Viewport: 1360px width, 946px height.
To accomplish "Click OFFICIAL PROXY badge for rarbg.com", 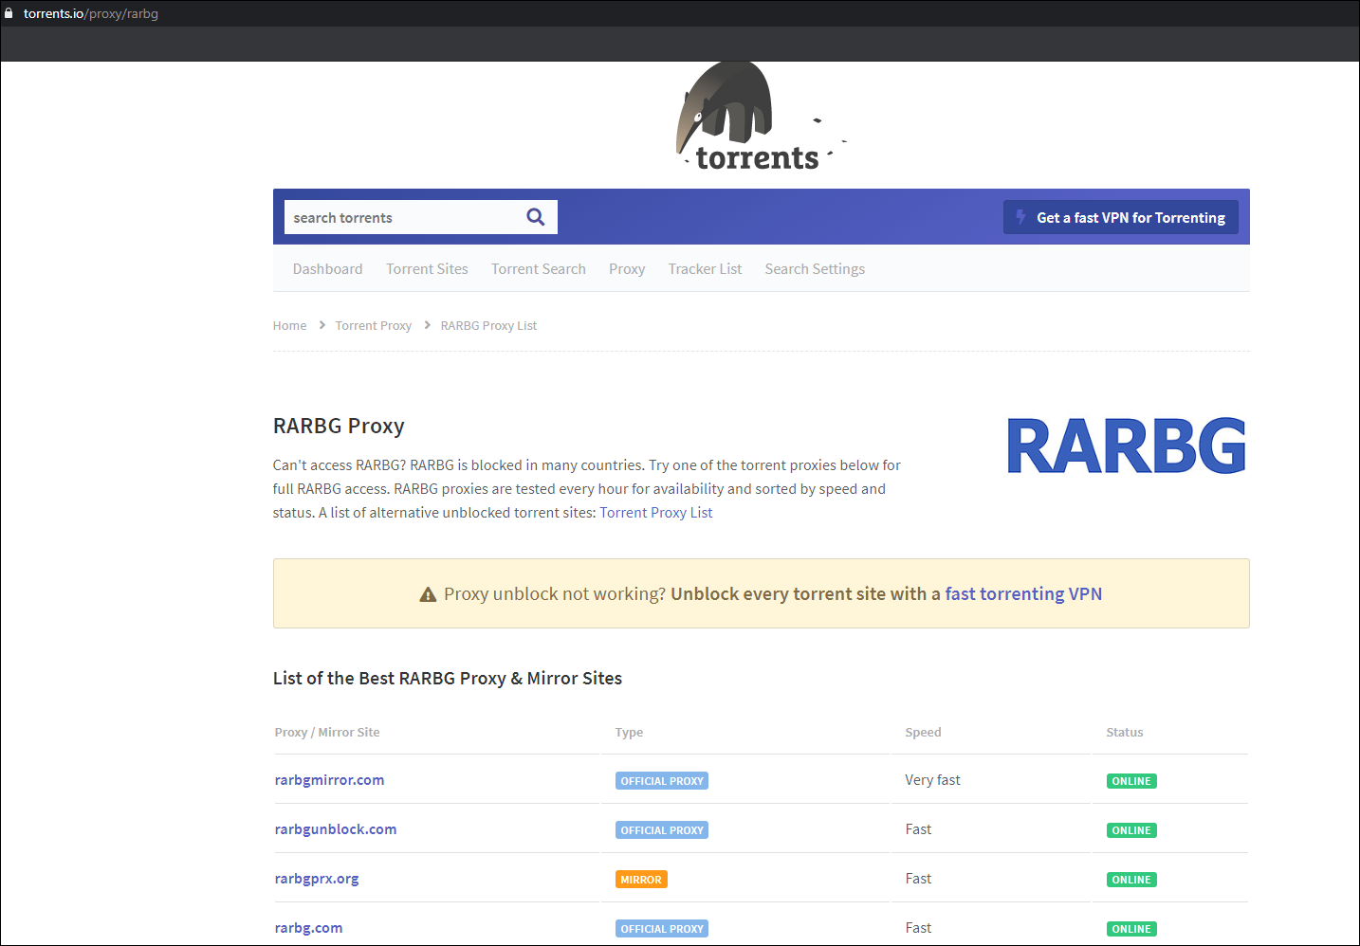I will [x=662, y=929].
